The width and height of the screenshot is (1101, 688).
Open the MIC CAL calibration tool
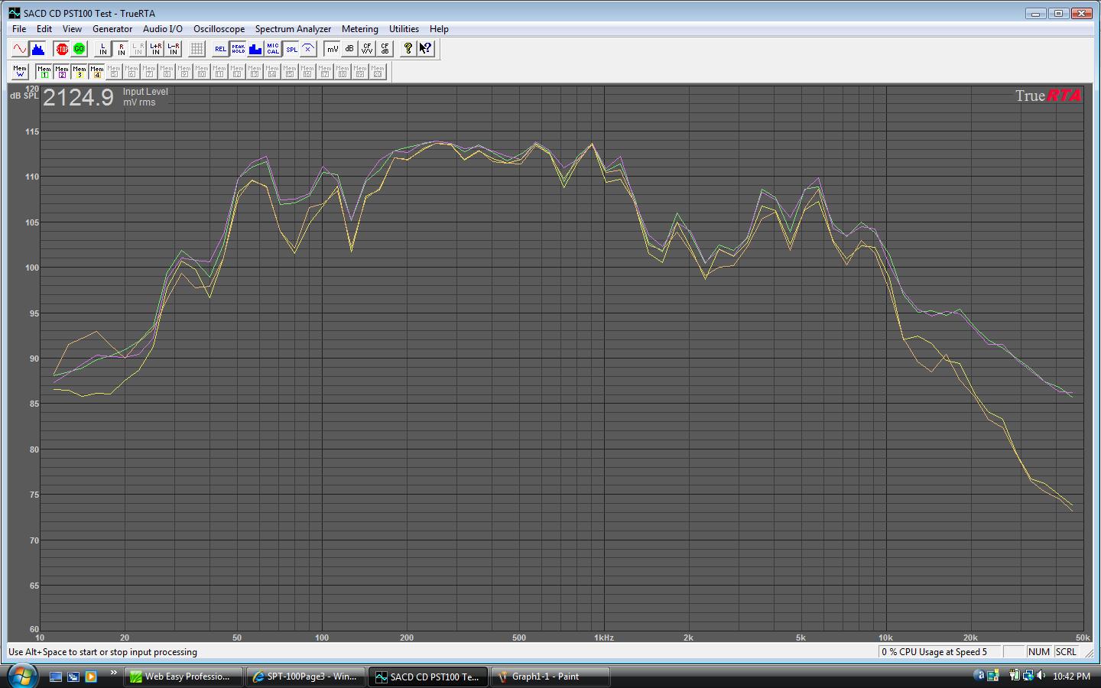click(x=273, y=49)
